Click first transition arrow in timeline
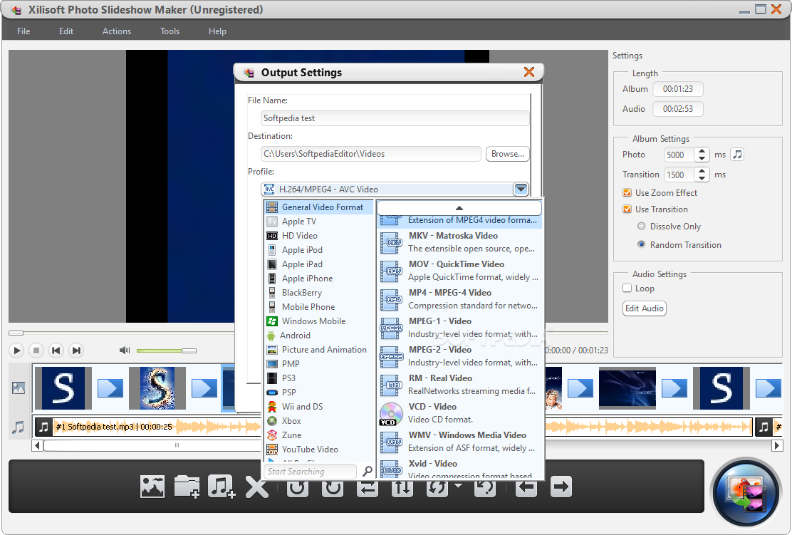This screenshot has width=792, height=535. 110,388
